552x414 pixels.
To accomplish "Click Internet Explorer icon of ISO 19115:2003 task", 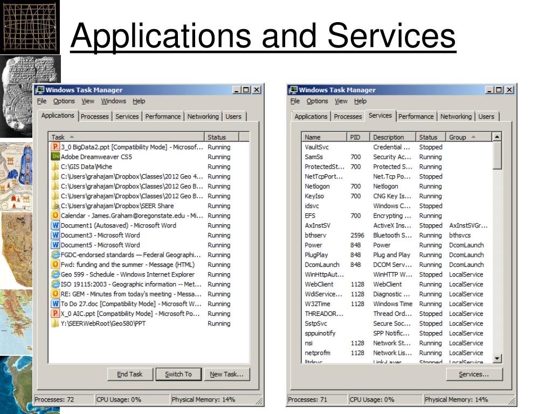I will [56, 284].
